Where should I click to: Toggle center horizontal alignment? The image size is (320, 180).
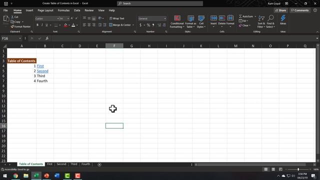click(x=89, y=25)
